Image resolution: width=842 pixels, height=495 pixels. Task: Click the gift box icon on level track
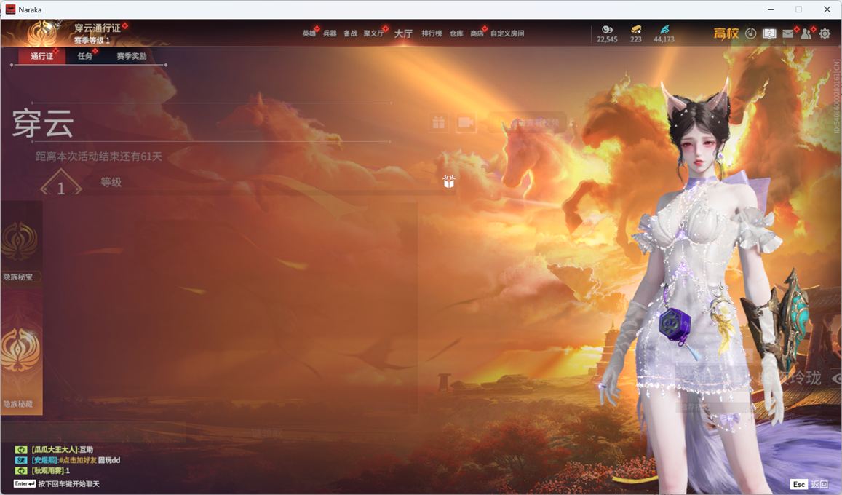click(x=449, y=181)
